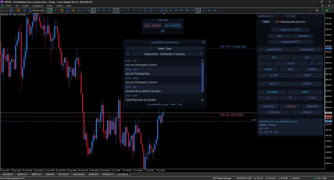Select the trendline drawing tool
Screen dimensions: 334x180
pos(140,10)
